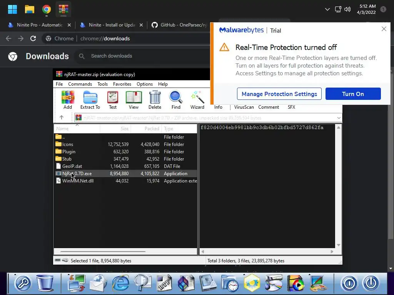Open the Windows Start button
The image size is (394, 295).
coord(12,9)
